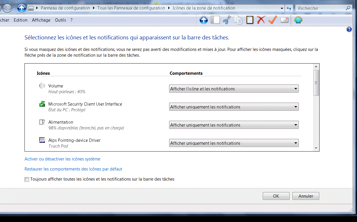Click the Copy pages icon
This screenshot has height=222, width=357.
238,20
